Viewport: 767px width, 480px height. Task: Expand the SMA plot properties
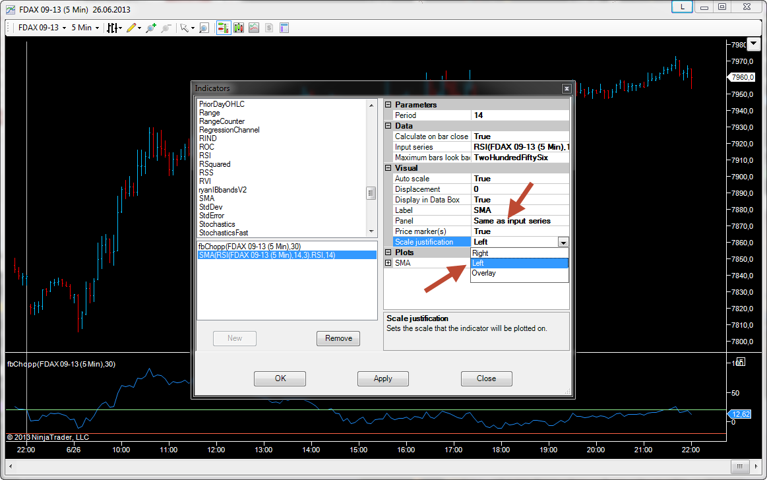point(388,263)
